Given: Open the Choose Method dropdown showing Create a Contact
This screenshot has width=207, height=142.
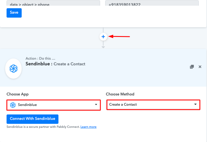Looking at the screenshot, I should click(153, 105).
